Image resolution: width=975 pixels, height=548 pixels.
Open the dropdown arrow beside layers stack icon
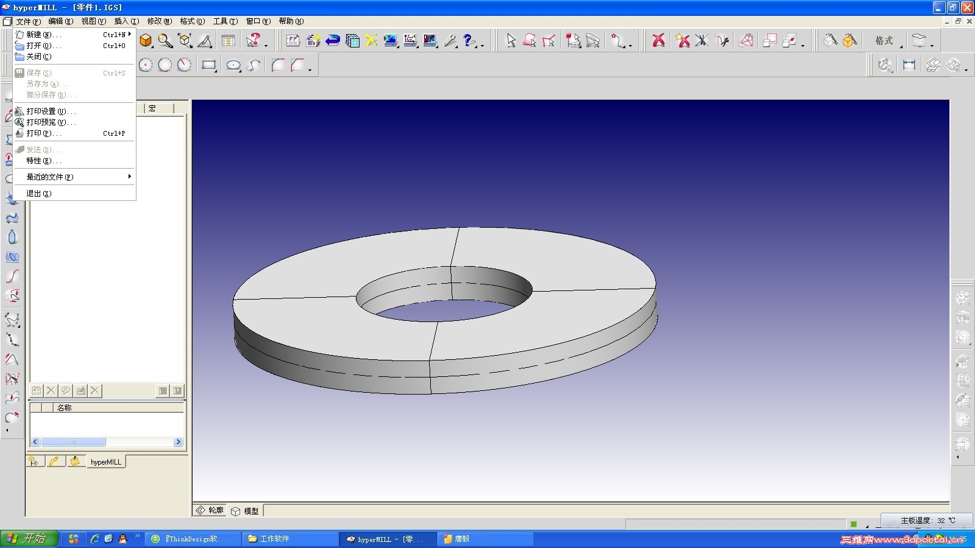[x=932, y=46]
